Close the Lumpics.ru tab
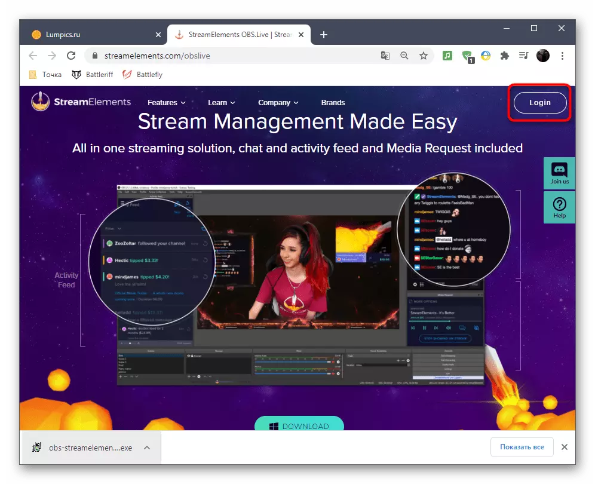The width and height of the screenshot is (595, 484). (x=158, y=35)
